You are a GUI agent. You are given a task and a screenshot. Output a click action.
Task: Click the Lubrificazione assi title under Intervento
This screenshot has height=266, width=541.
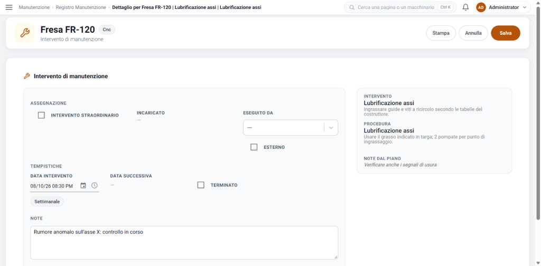(389, 103)
